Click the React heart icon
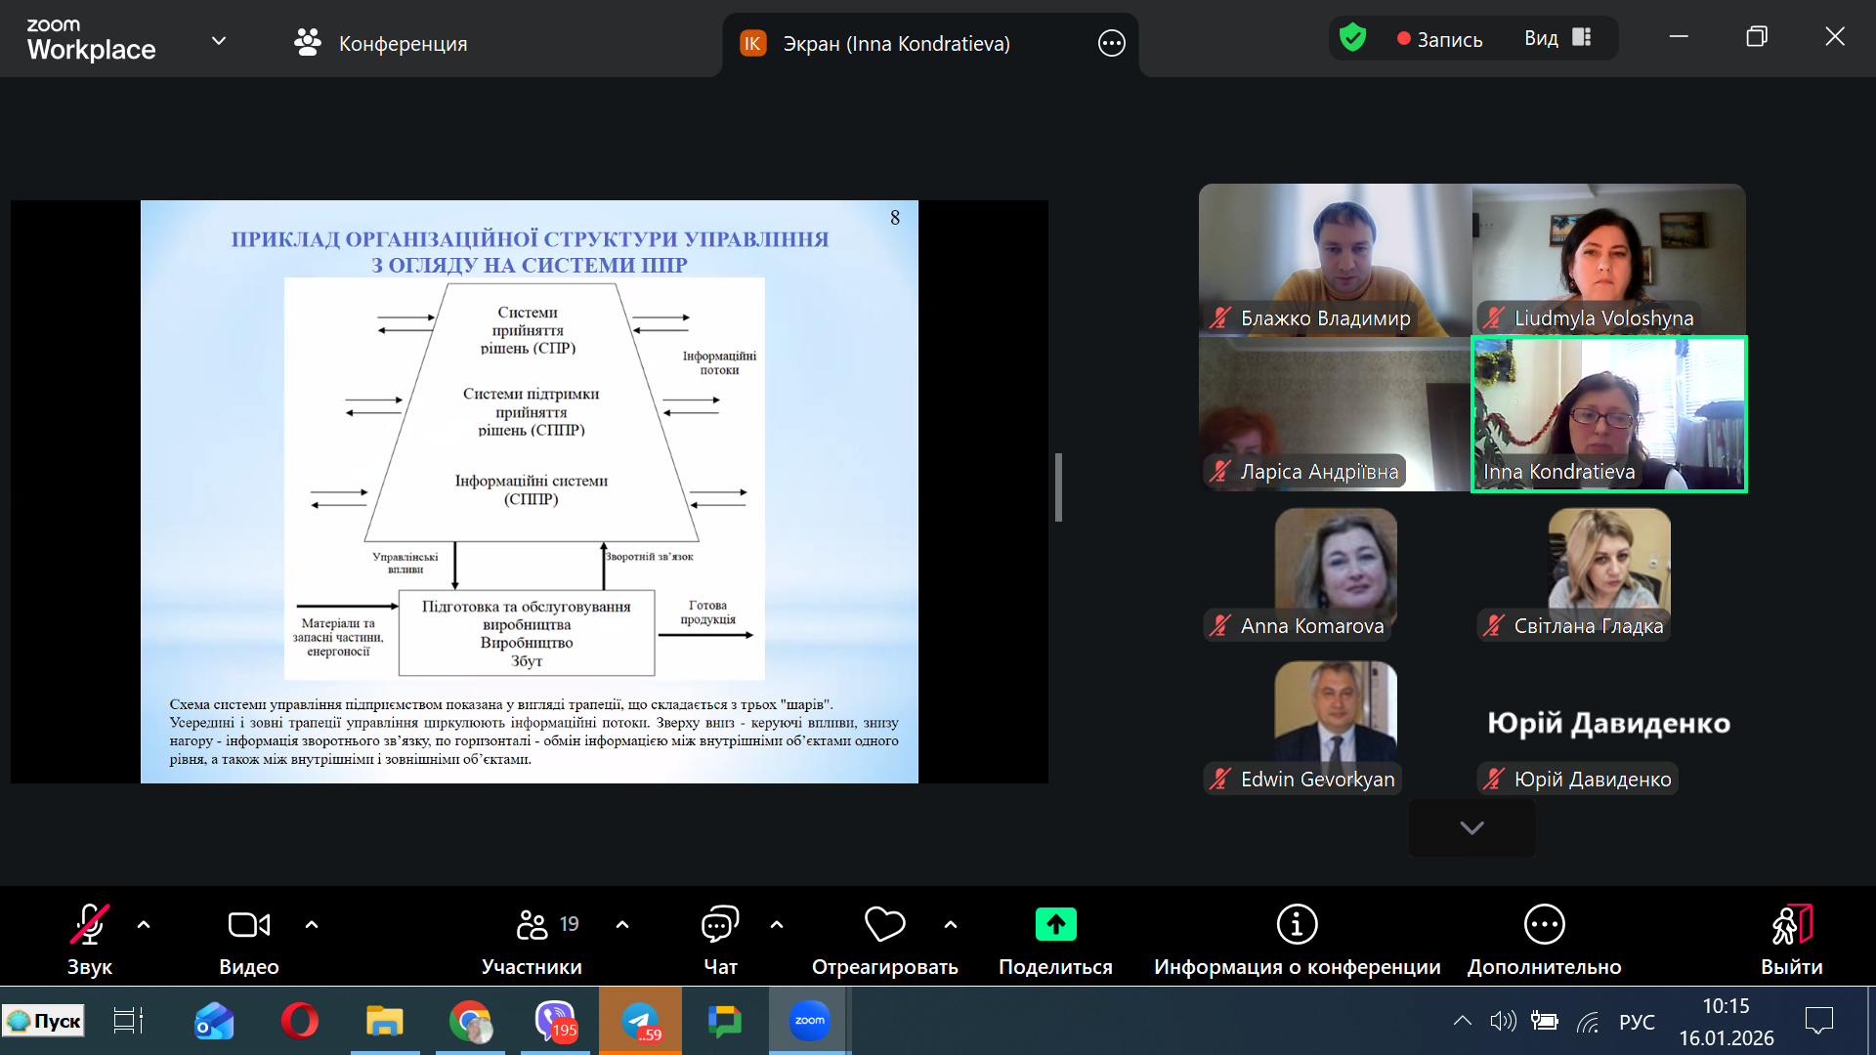This screenshot has height=1055, width=1876. pyautogui.click(x=884, y=924)
